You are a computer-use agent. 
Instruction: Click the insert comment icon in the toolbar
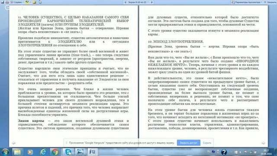(34, 2)
